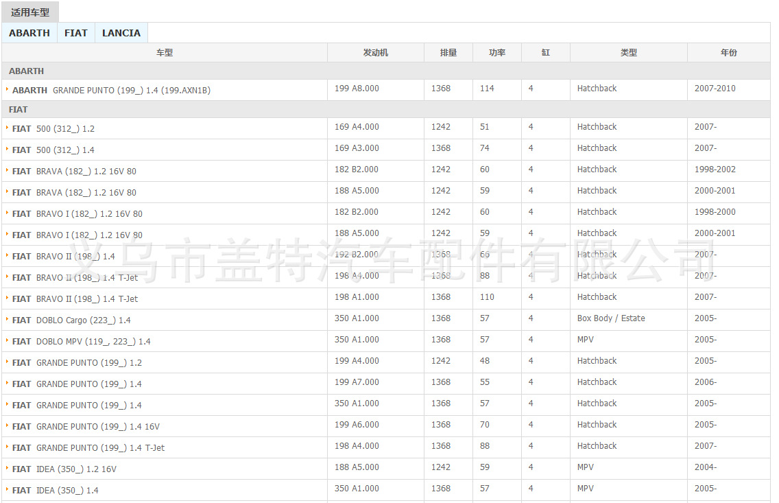Select engine code 199 A8.000
This screenshot has width=779, height=503.
point(357,89)
